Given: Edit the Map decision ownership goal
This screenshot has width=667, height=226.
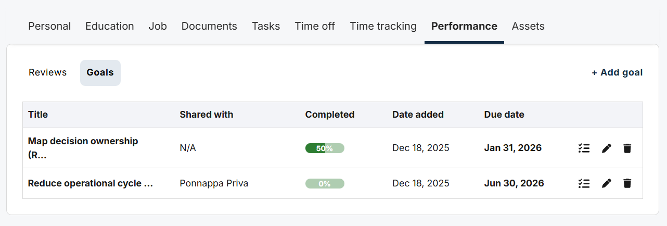Looking at the screenshot, I should tap(606, 148).
